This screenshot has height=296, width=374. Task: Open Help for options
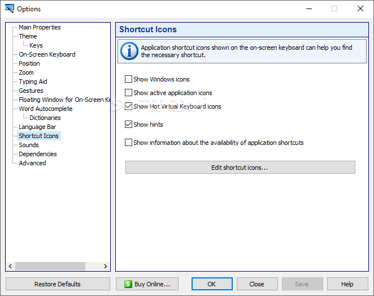347,284
